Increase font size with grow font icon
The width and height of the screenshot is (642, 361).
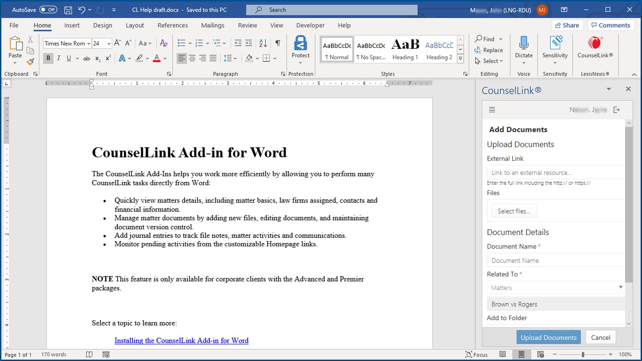(x=118, y=43)
